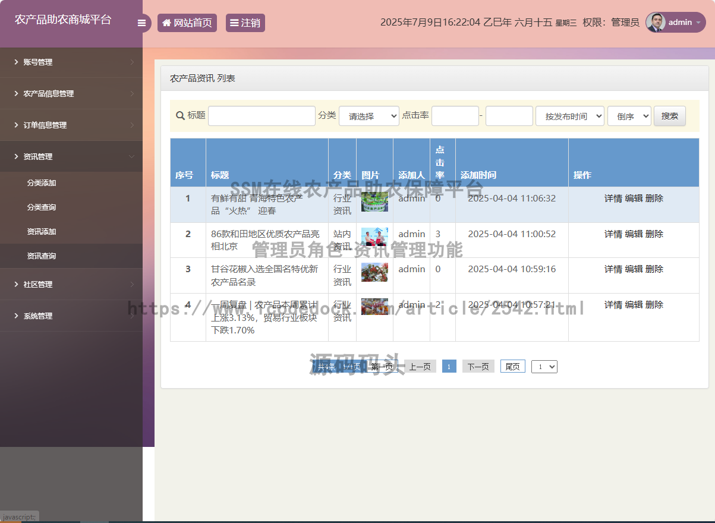Click the maximum 点击率 input field
Image resolution: width=715 pixels, height=523 pixels.
click(x=509, y=116)
